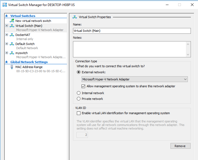Select New virtual network switch entry
The image size is (198, 160).
33,21
